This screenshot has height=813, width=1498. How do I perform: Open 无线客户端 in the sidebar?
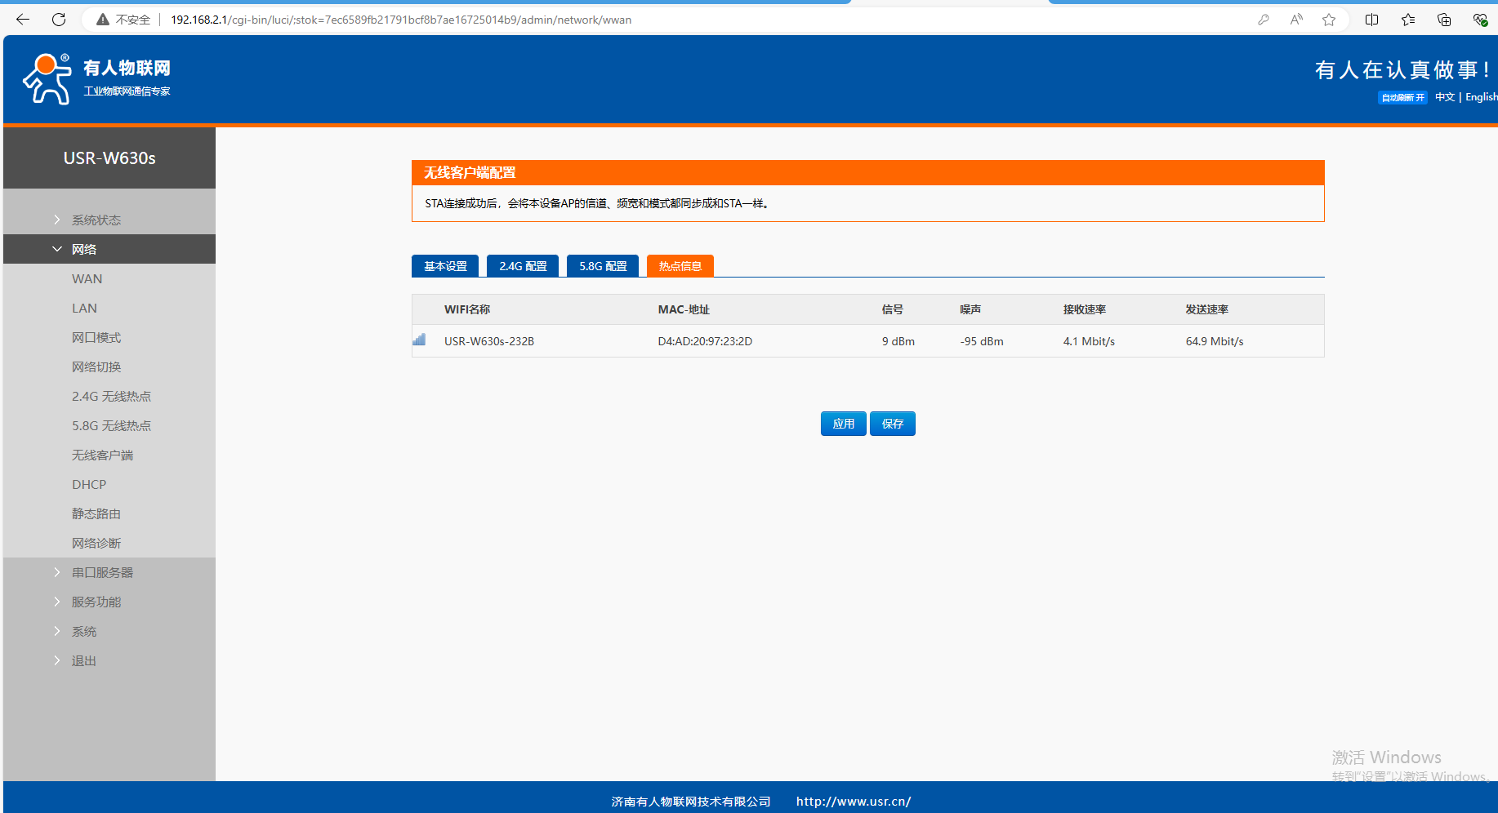[x=102, y=455]
